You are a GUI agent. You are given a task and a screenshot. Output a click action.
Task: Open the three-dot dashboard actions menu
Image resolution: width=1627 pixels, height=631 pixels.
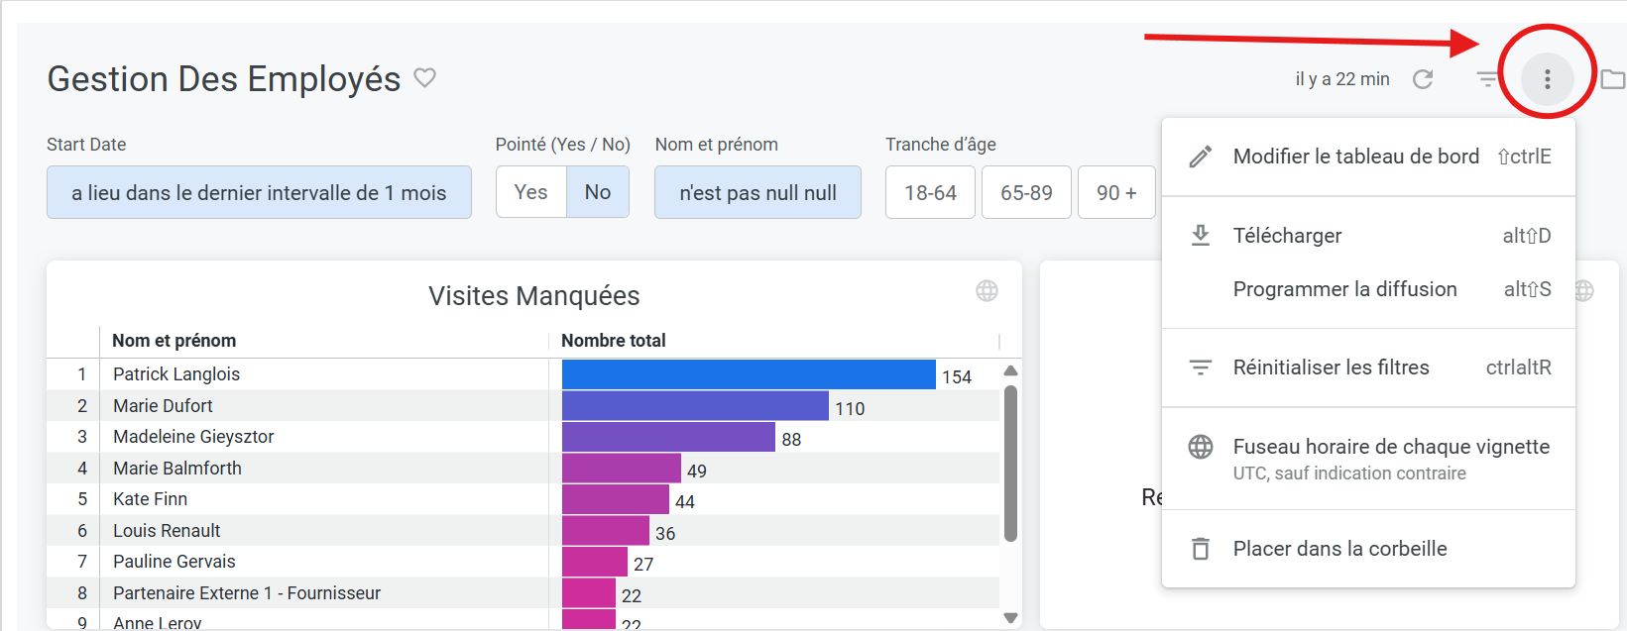(1547, 79)
